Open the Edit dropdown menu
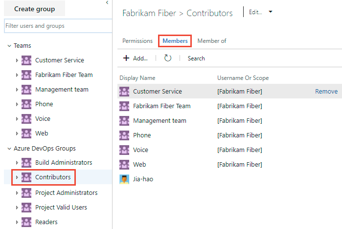The width and height of the screenshot is (342, 229). click(x=271, y=12)
